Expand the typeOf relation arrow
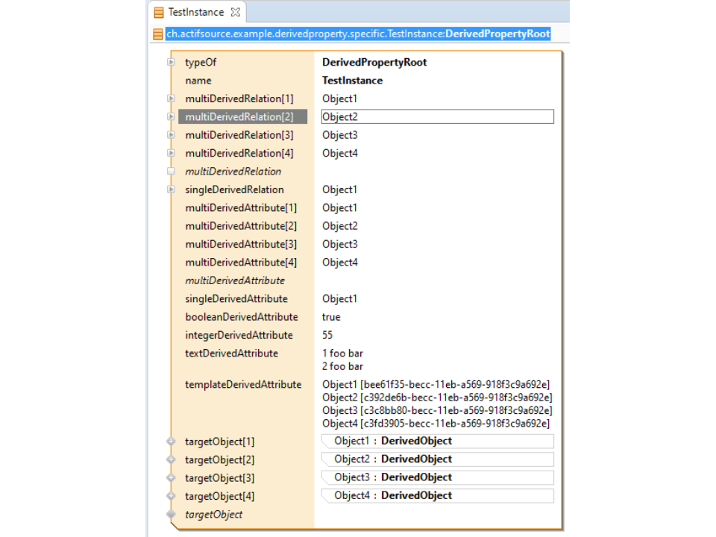 coord(171,63)
